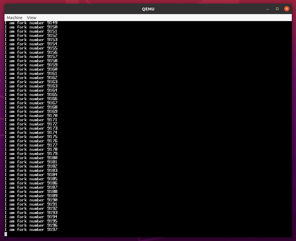Click the line "I am fork number 9149"

tap(31, 23)
